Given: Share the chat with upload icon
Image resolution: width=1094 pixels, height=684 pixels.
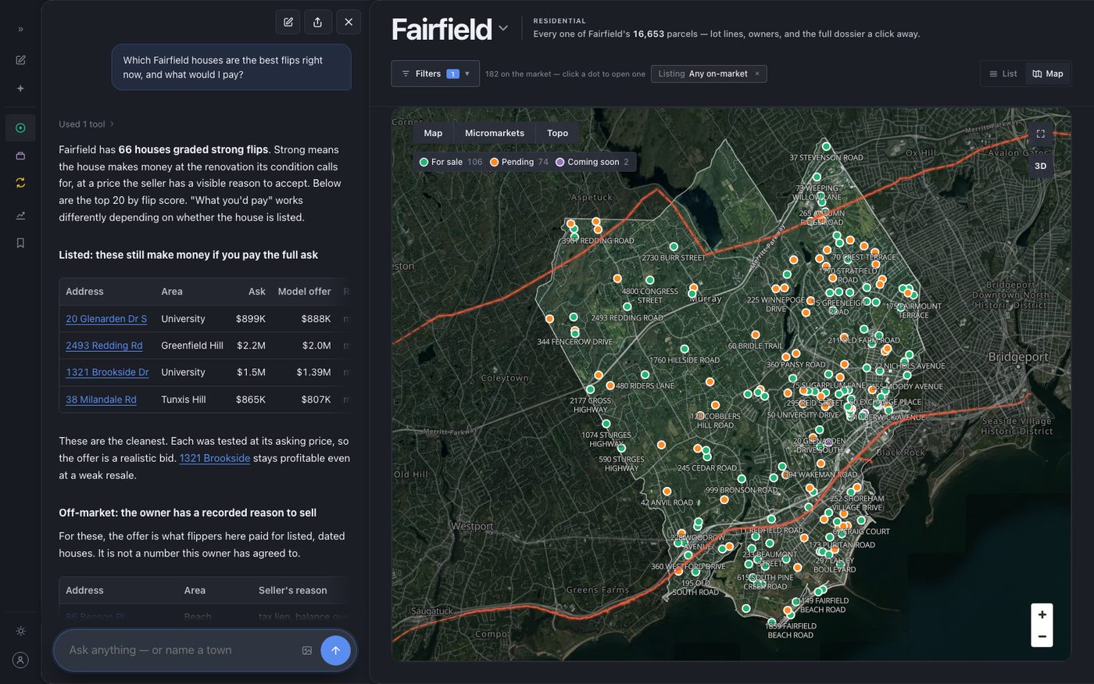Looking at the screenshot, I should [317, 22].
